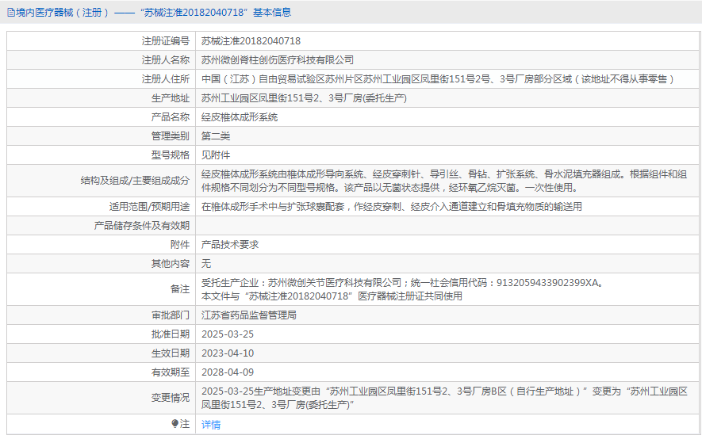
Task: Click the 管理类别 label
Action: tap(171, 136)
